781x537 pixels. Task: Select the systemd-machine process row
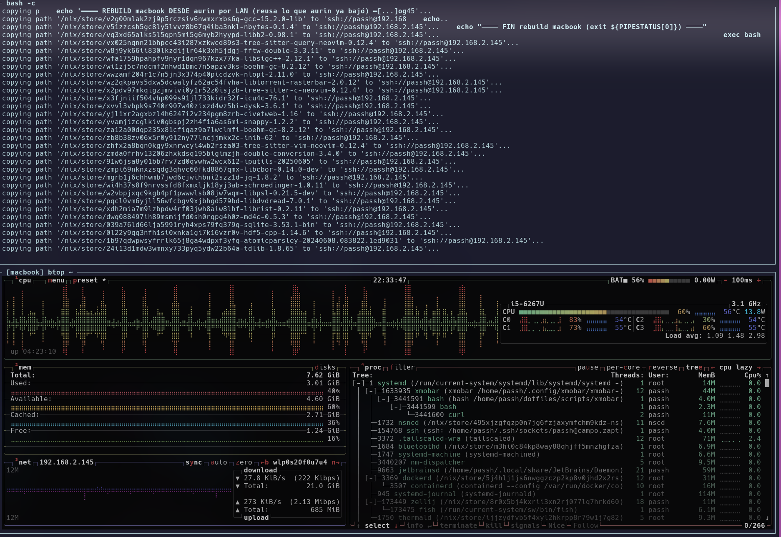(x=556, y=455)
